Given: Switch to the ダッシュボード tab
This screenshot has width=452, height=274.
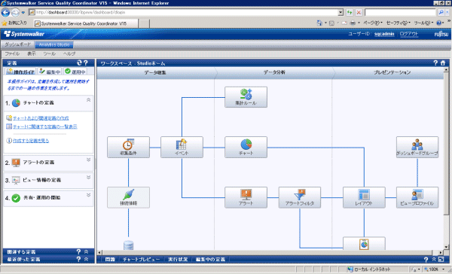Looking at the screenshot, I should coord(17,44).
